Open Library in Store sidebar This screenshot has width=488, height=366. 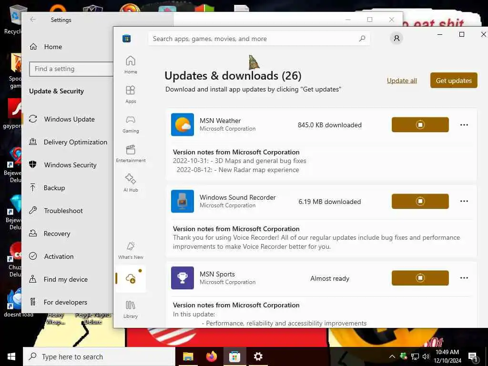[x=131, y=309]
